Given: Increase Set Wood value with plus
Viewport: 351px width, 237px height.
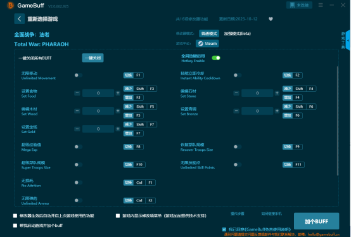Looking at the screenshot, I should pos(118,111).
